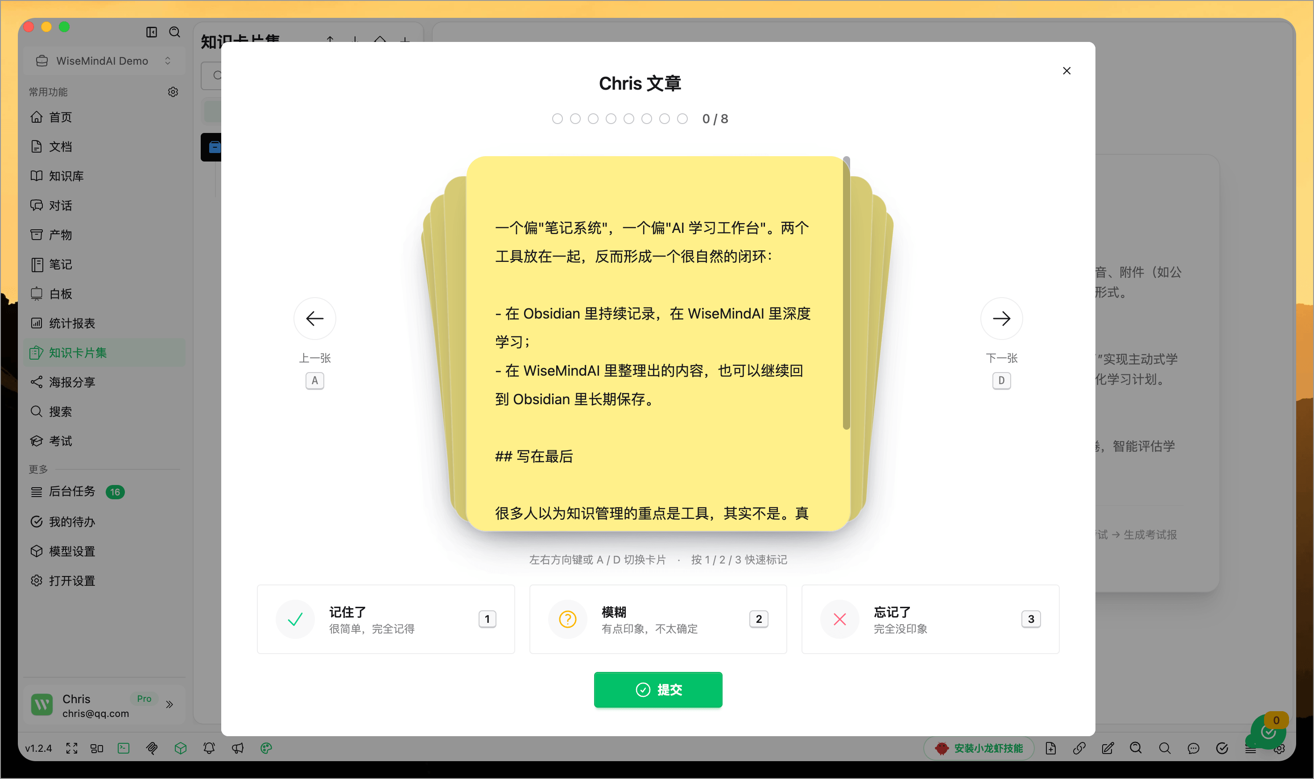
Task: Open 打开设置 in the sidebar
Action: tap(104, 580)
